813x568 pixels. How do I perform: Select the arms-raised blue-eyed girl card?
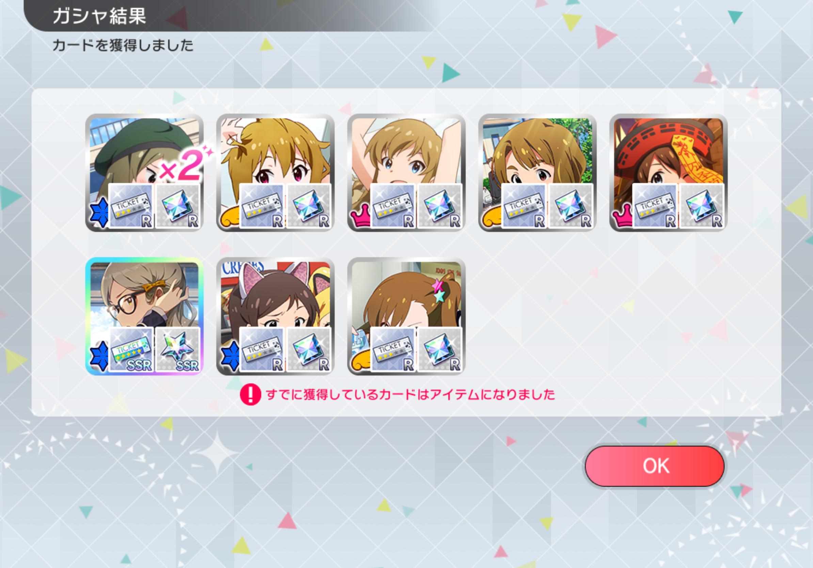[406, 172]
